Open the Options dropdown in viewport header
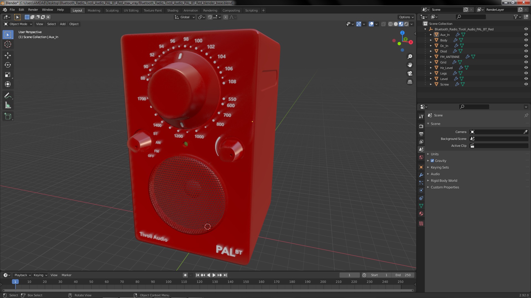The height and width of the screenshot is (298, 531). click(x=406, y=17)
